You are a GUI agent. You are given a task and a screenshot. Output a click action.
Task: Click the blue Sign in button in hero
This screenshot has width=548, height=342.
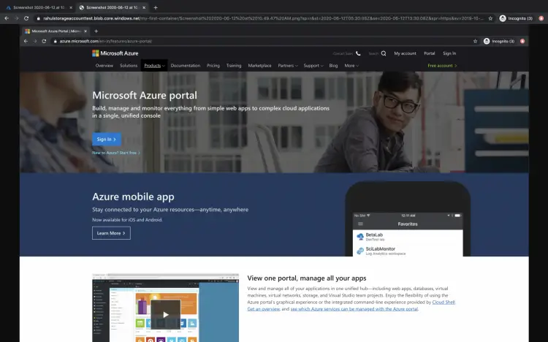tap(107, 139)
